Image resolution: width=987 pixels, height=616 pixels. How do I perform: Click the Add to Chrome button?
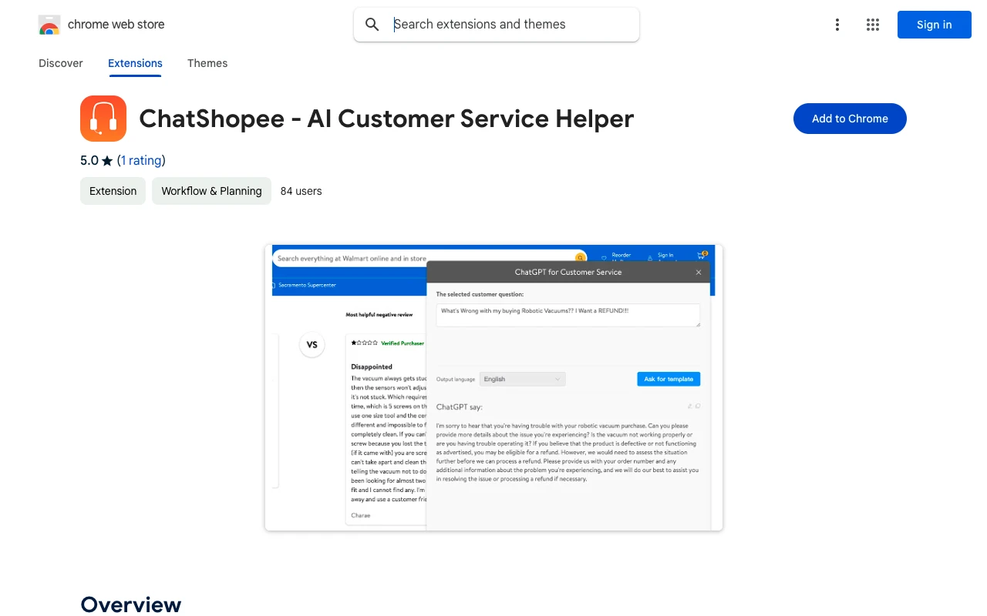pyautogui.click(x=850, y=119)
